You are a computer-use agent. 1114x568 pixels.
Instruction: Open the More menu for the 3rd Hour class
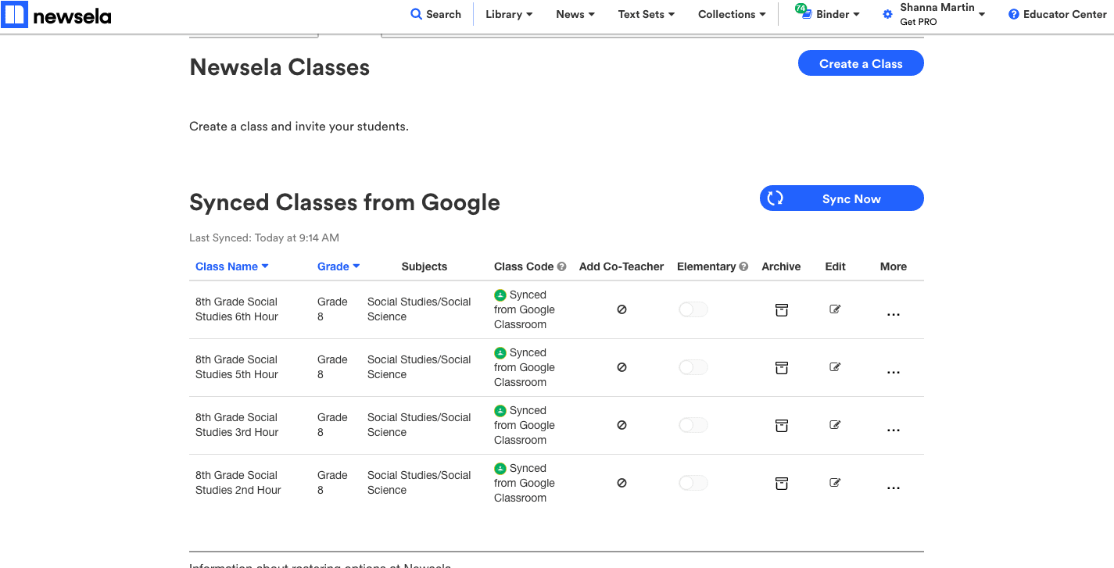click(894, 430)
